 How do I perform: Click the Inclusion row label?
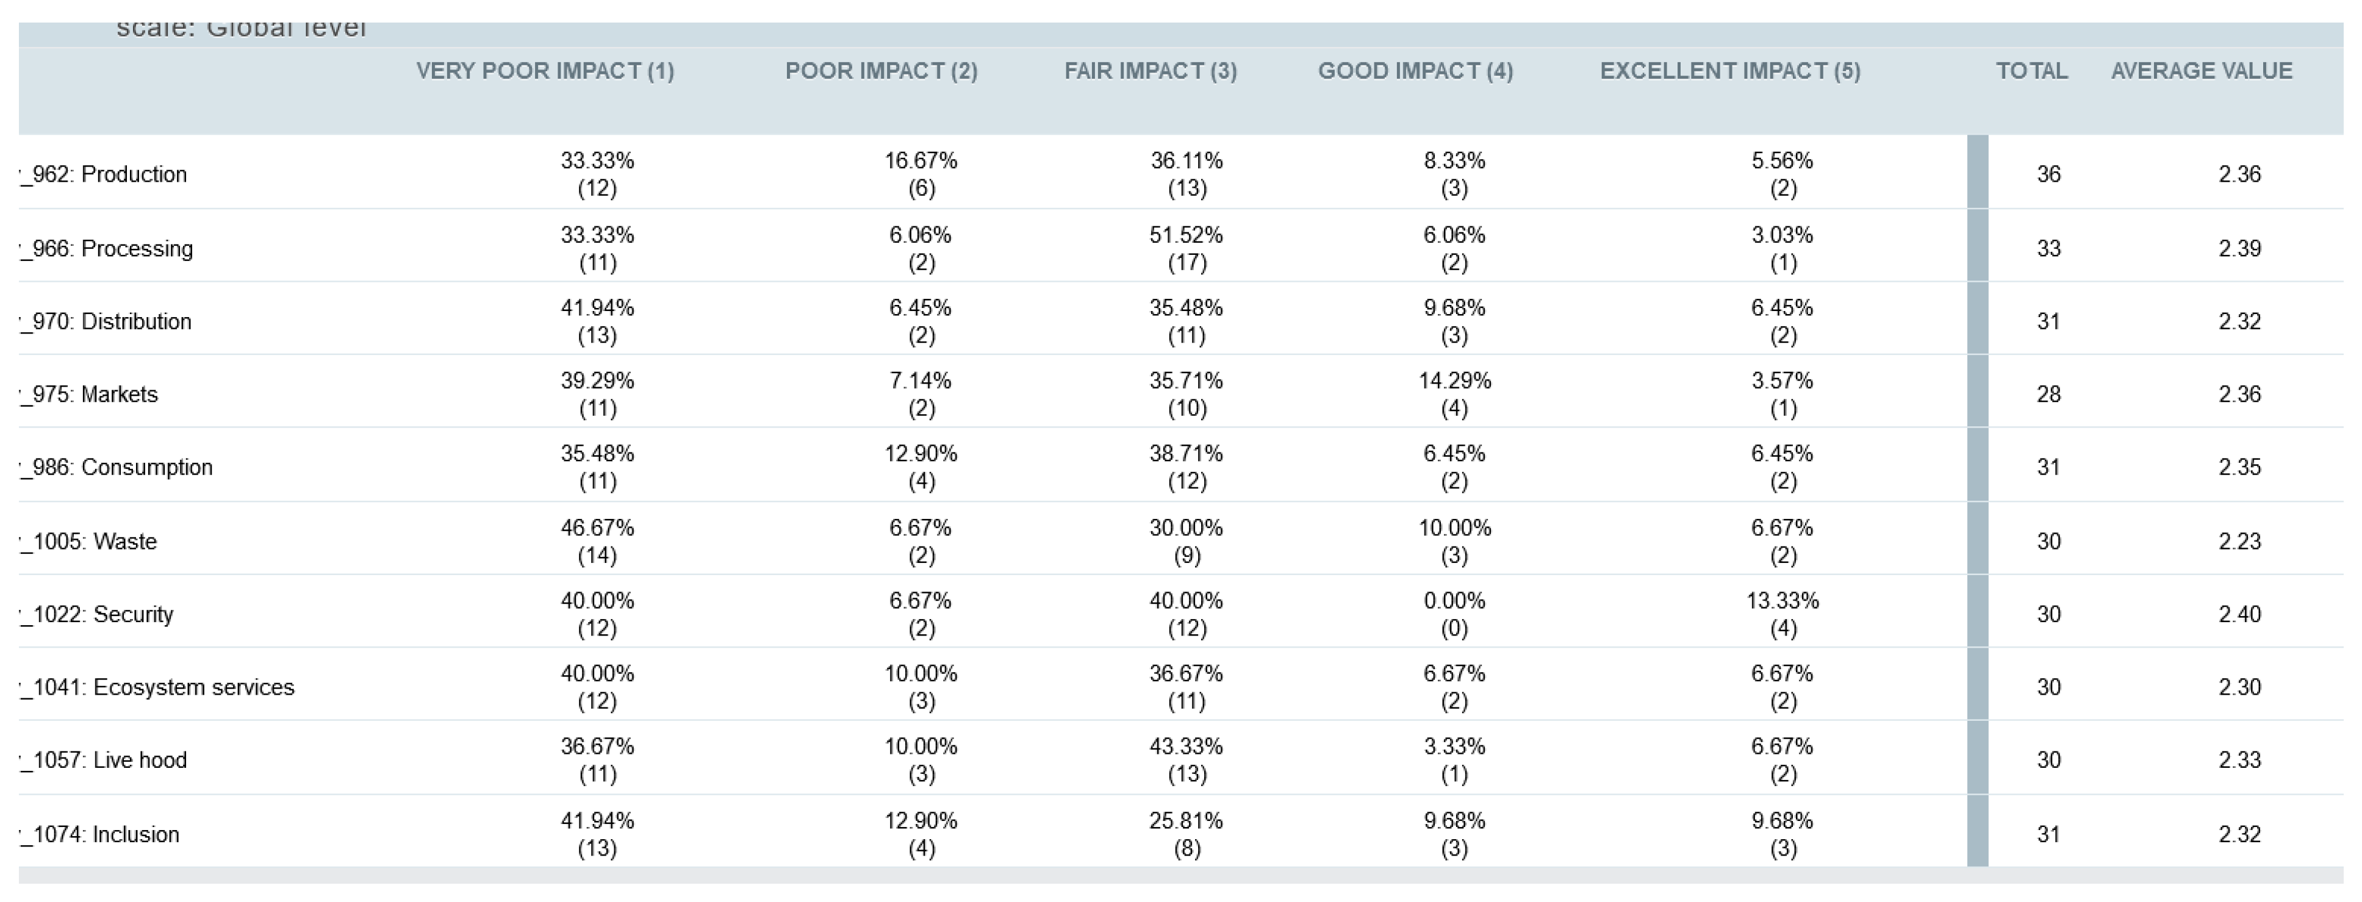[x=101, y=834]
